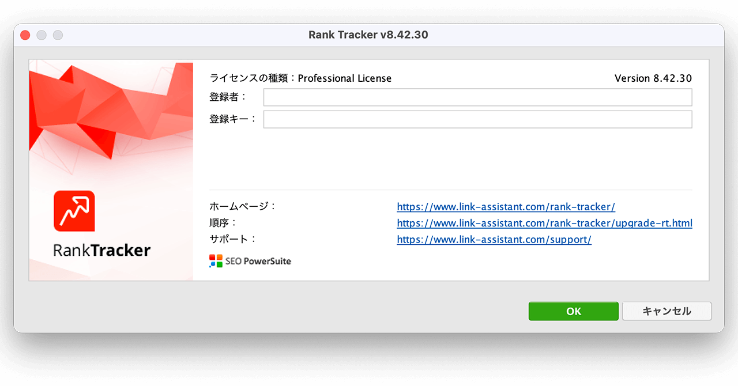Click the サポート label
This screenshot has height=386, width=738.
tap(232, 239)
